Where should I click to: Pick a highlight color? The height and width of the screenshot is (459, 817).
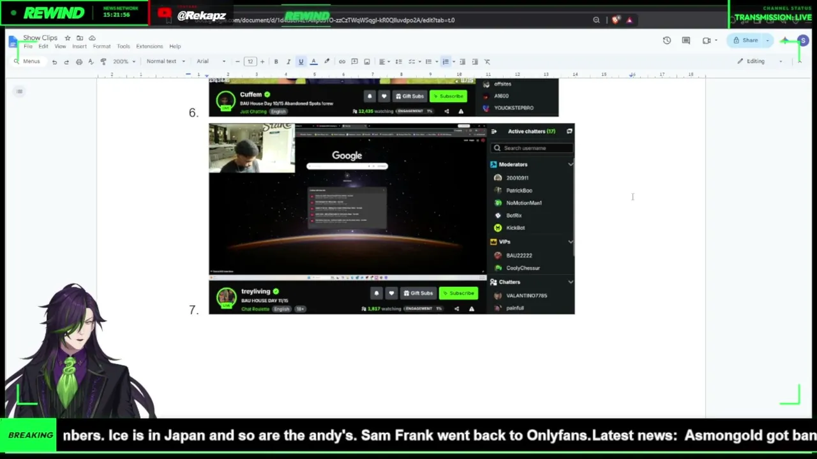327,62
